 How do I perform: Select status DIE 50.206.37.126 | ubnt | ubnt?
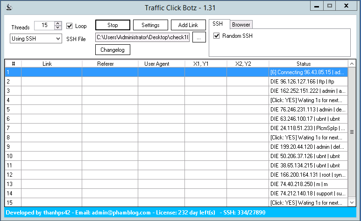[x=308, y=156]
